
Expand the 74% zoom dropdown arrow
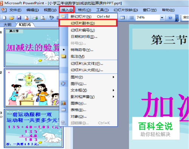(162, 18)
